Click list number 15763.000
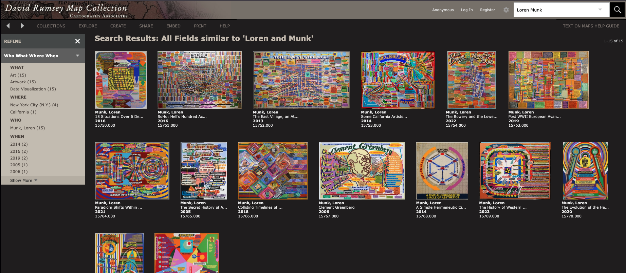This screenshot has width=626, height=273. [518, 125]
